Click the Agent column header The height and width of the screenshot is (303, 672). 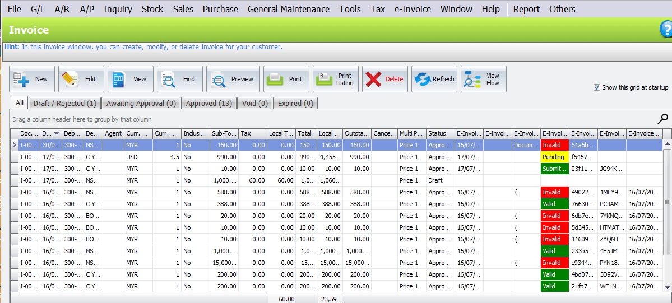click(113, 133)
